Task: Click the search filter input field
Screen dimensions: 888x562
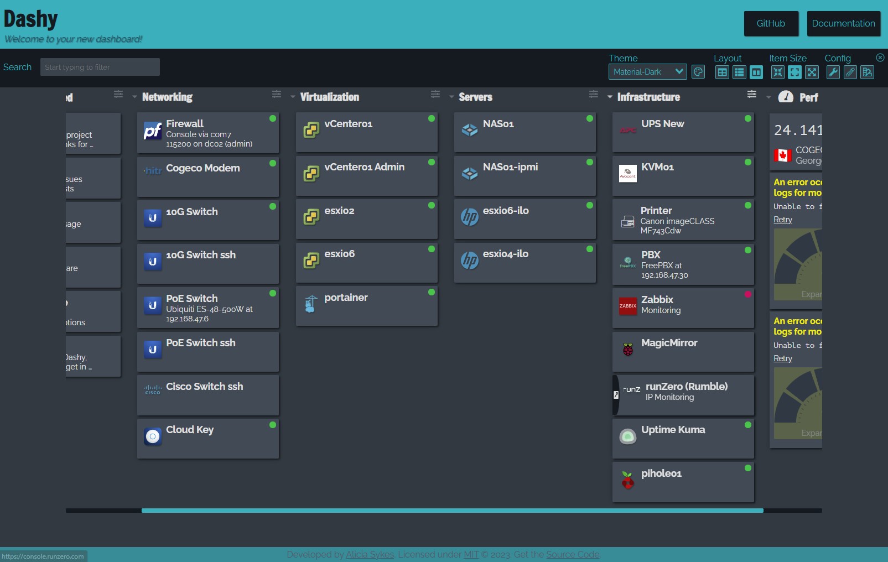Action: tap(100, 66)
